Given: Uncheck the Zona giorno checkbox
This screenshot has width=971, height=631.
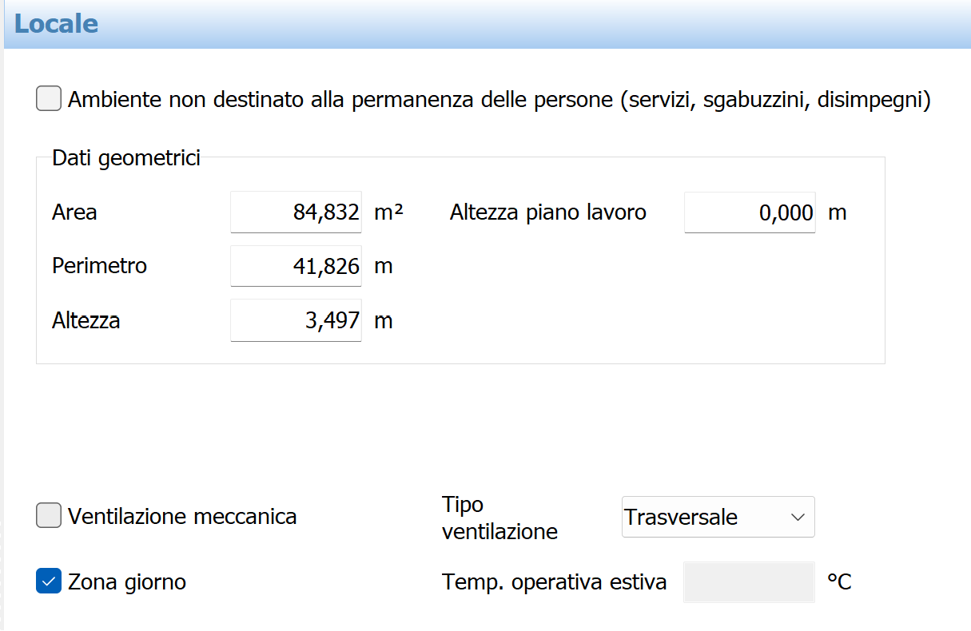Looking at the screenshot, I should (x=49, y=581).
